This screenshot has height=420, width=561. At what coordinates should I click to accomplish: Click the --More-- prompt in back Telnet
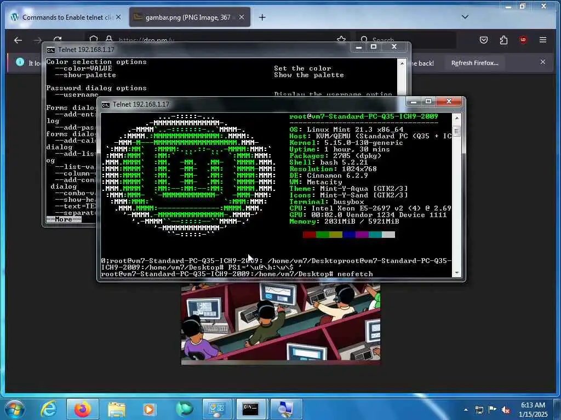tap(64, 219)
